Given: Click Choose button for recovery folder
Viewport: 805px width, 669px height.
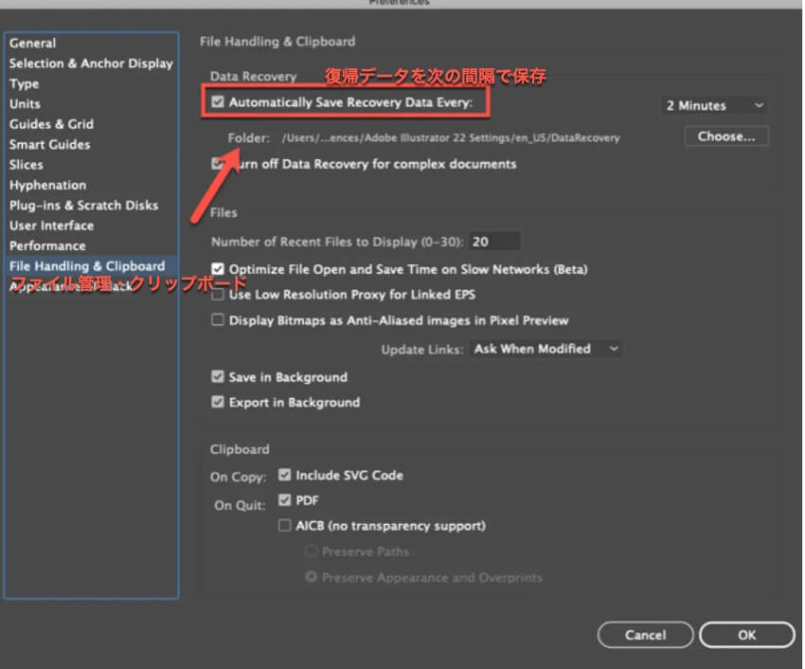Looking at the screenshot, I should (x=726, y=136).
